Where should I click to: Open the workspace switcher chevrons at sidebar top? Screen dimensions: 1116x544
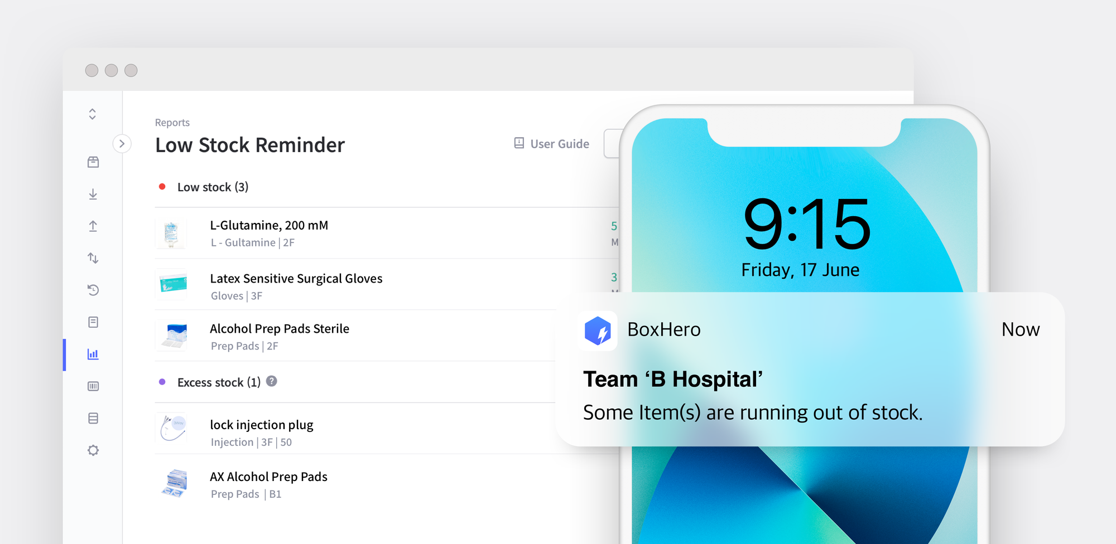coord(93,114)
